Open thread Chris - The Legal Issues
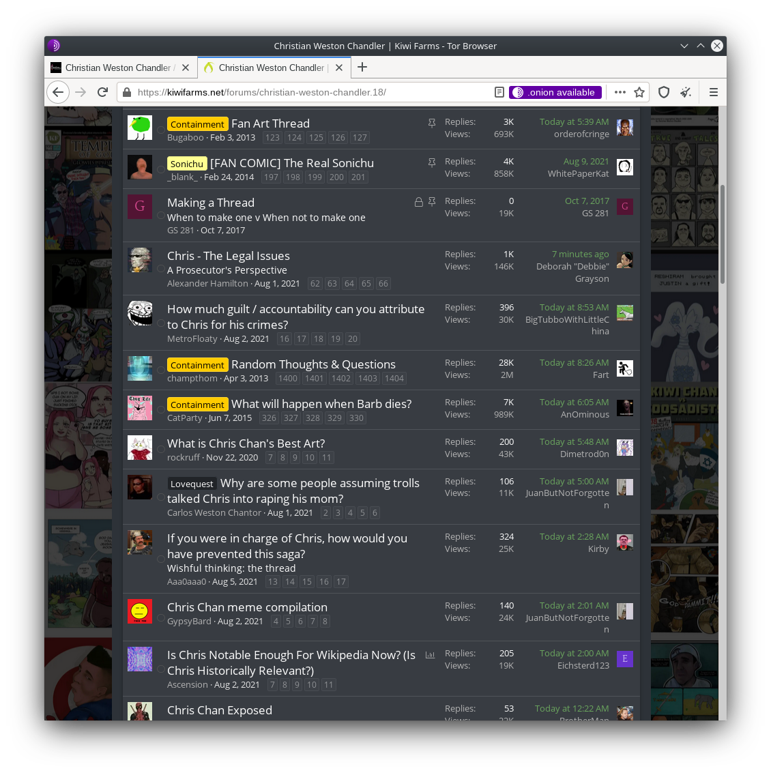The height and width of the screenshot is (773, 771). point(229,256)
